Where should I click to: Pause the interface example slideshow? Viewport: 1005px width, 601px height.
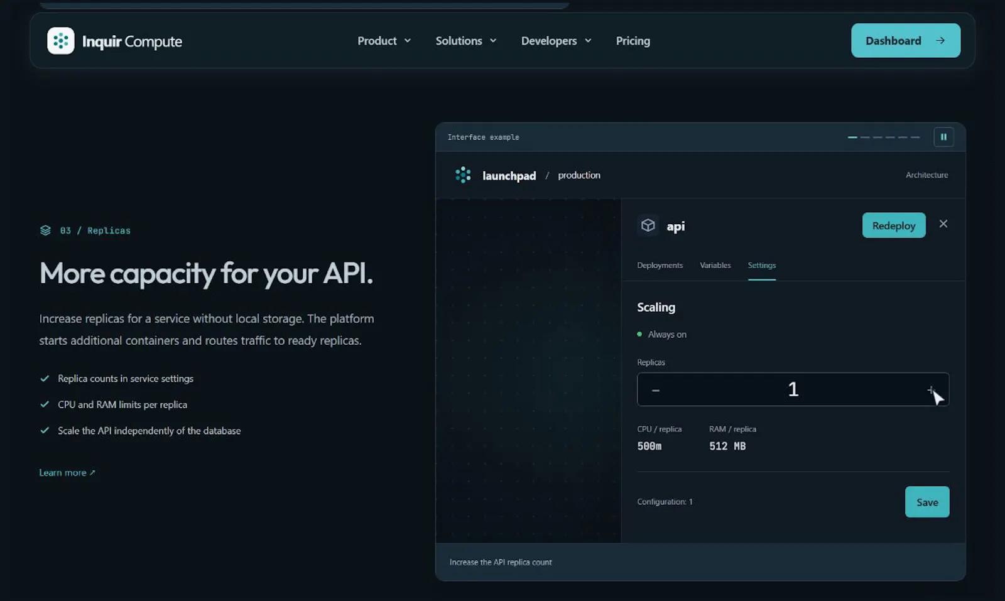(x=943, y=137)
